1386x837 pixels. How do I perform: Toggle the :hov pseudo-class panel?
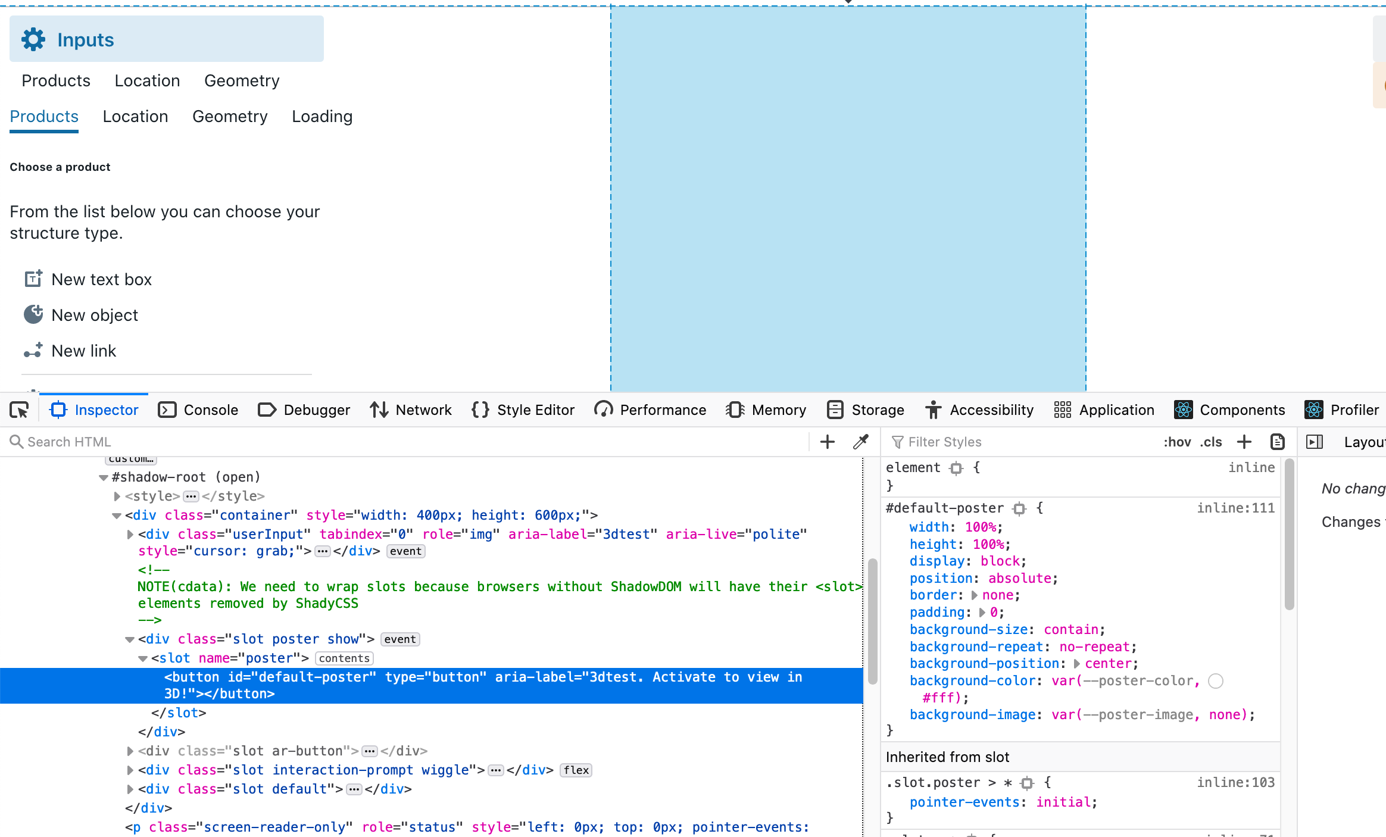[1177, 442]
